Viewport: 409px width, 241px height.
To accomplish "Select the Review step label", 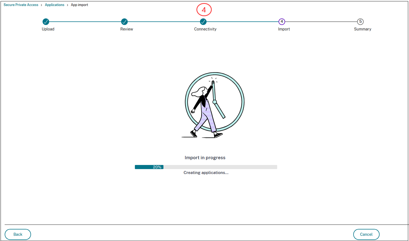I will point(127,29).
